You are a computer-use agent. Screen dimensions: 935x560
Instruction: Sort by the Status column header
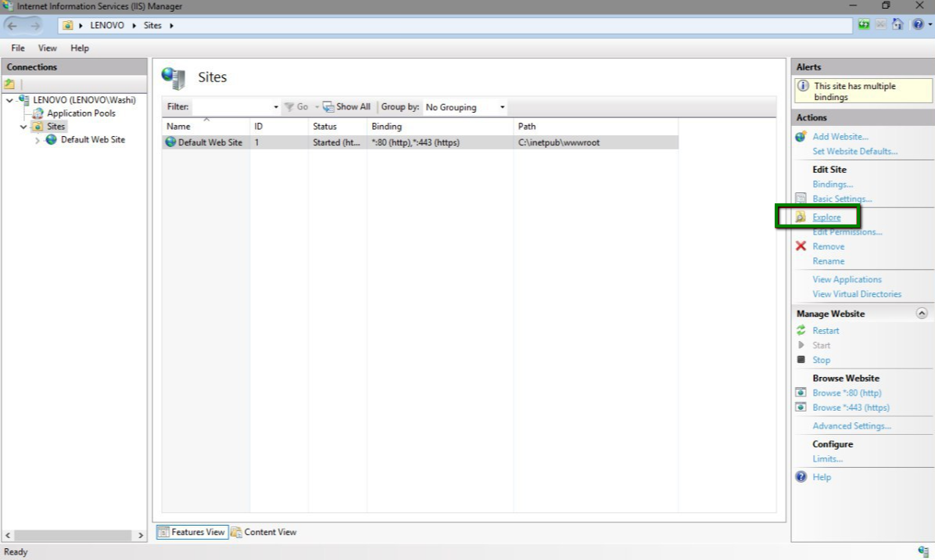tap(338, 127)
